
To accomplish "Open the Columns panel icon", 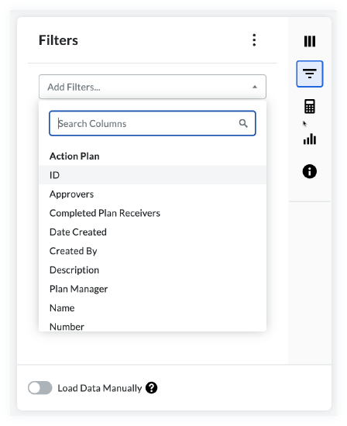I will pyautogui.click(x=310, y=41).
